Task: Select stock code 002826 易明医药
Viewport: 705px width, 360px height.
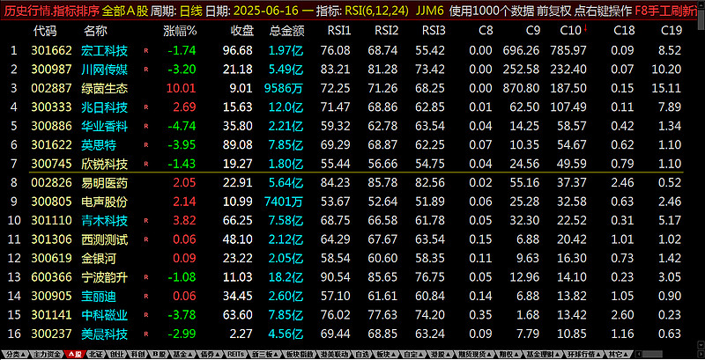Action: [x=51, y=183]
